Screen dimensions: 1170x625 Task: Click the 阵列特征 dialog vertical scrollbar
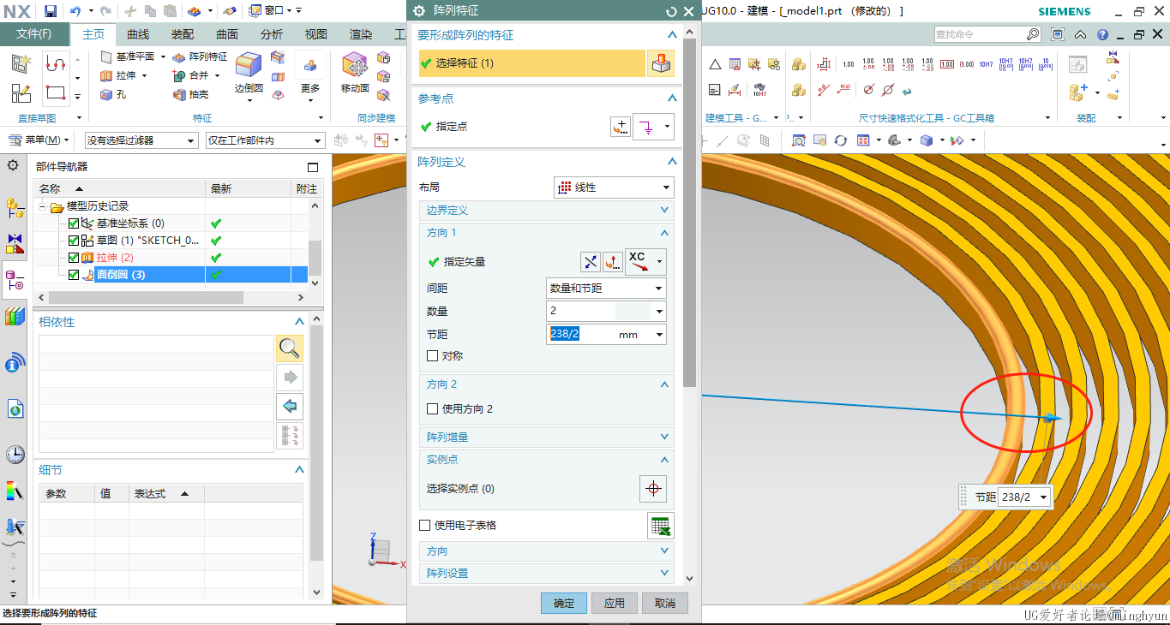[x=689, y=212]
